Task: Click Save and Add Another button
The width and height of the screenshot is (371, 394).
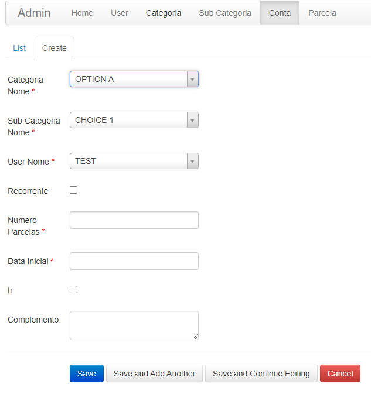Action: [x=154, y=374]
